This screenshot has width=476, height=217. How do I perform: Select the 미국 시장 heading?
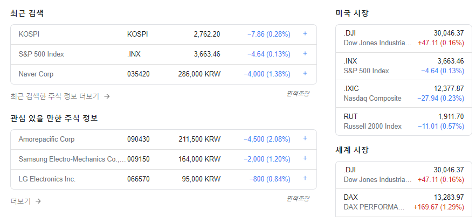coord(352,13)
